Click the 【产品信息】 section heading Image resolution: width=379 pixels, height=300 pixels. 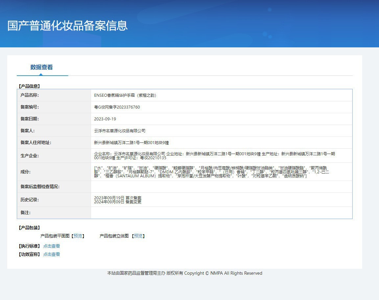click(29, 86)
